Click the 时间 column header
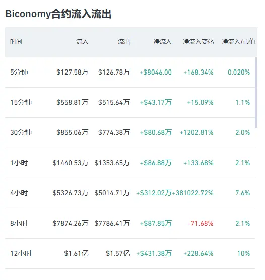Image resolution: width=265 pixels, height=280 pixels. coord(16,42)
